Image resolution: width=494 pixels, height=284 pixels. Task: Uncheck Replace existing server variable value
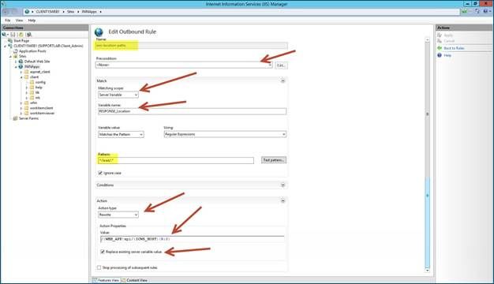point(103,252)
